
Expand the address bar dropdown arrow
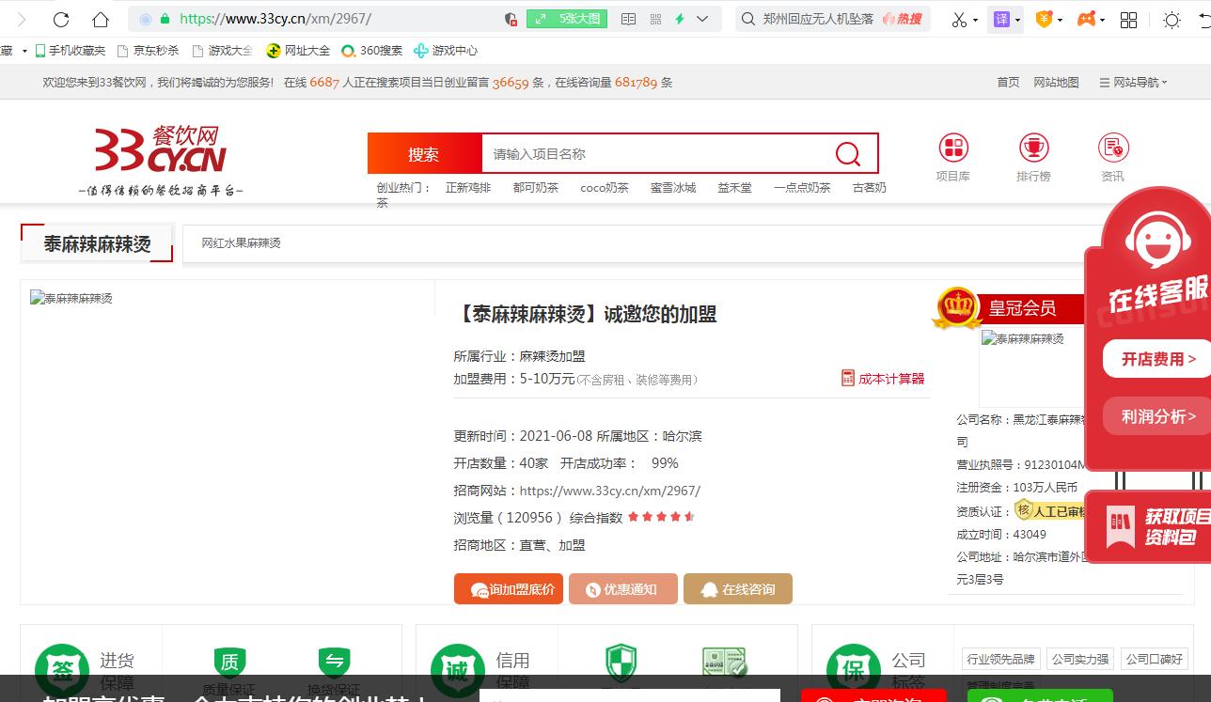(x=702, y=19)
